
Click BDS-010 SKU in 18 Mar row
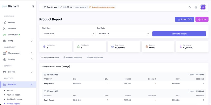click(77, 84)
